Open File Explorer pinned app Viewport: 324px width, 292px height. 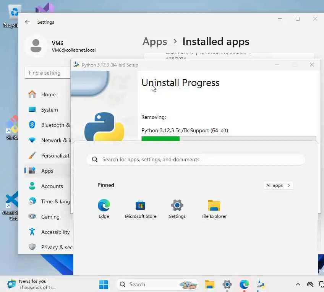214,209
